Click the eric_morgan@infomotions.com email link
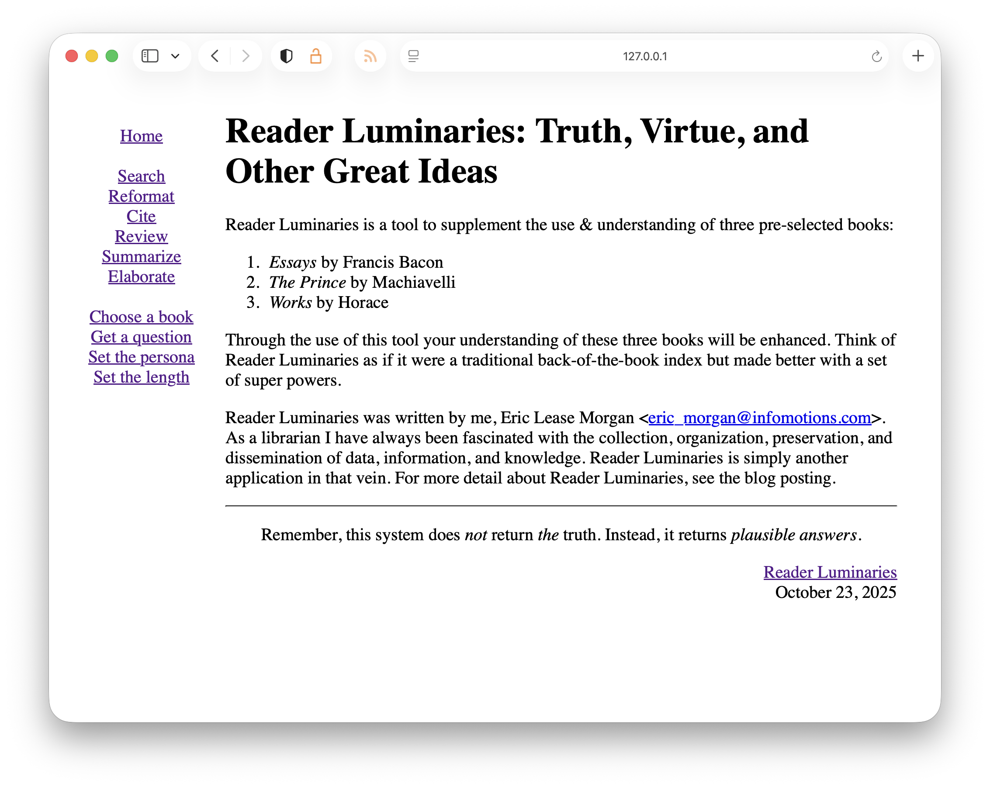 tap(759, 418)
